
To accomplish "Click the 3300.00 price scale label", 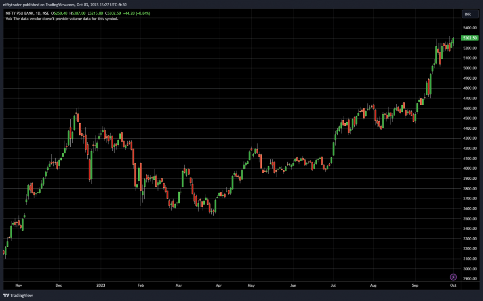I will click(x=470, y=239).
